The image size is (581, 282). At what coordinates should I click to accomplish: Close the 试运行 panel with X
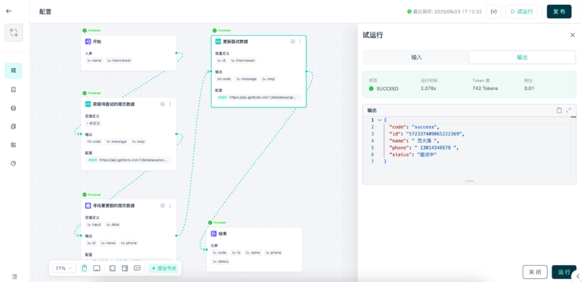coord(572,35)
